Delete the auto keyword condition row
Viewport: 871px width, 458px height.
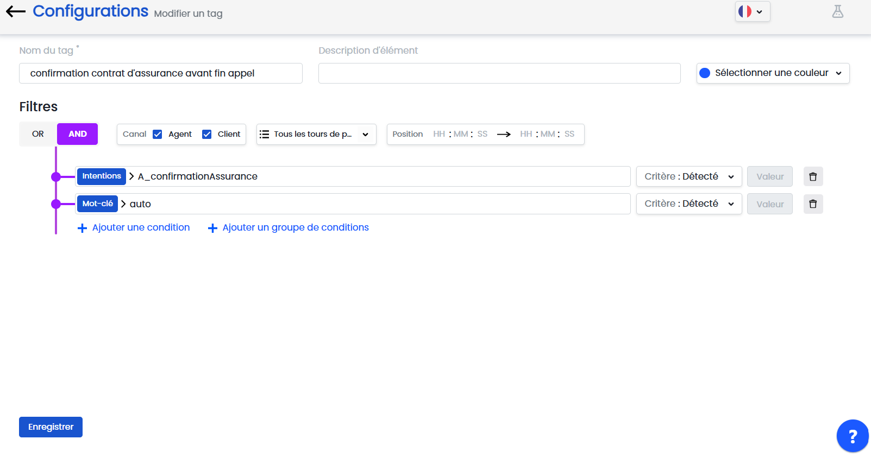[813, 204]
